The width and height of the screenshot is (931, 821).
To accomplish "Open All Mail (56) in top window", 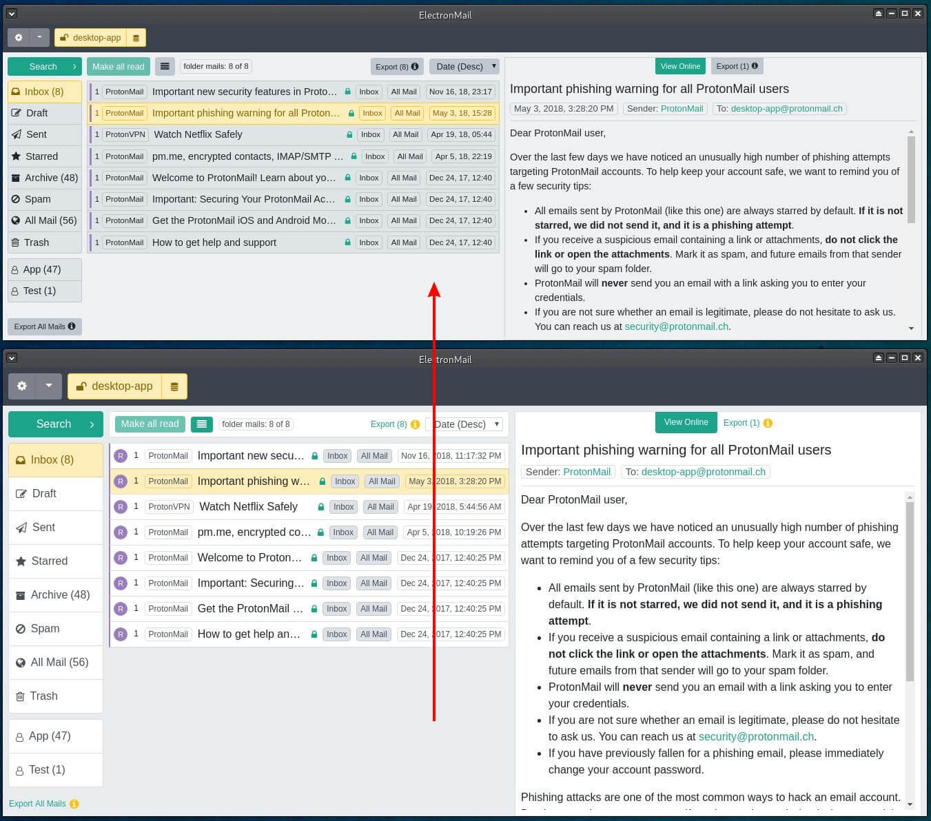I will click(x=45, y=220).
